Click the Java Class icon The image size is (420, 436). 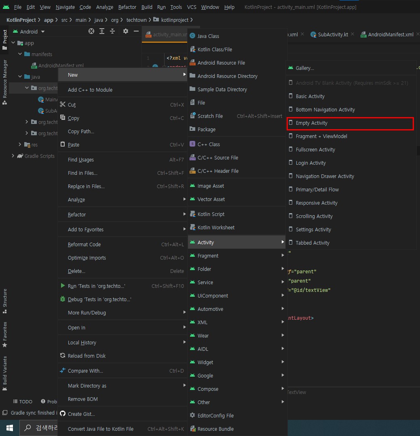192,36
